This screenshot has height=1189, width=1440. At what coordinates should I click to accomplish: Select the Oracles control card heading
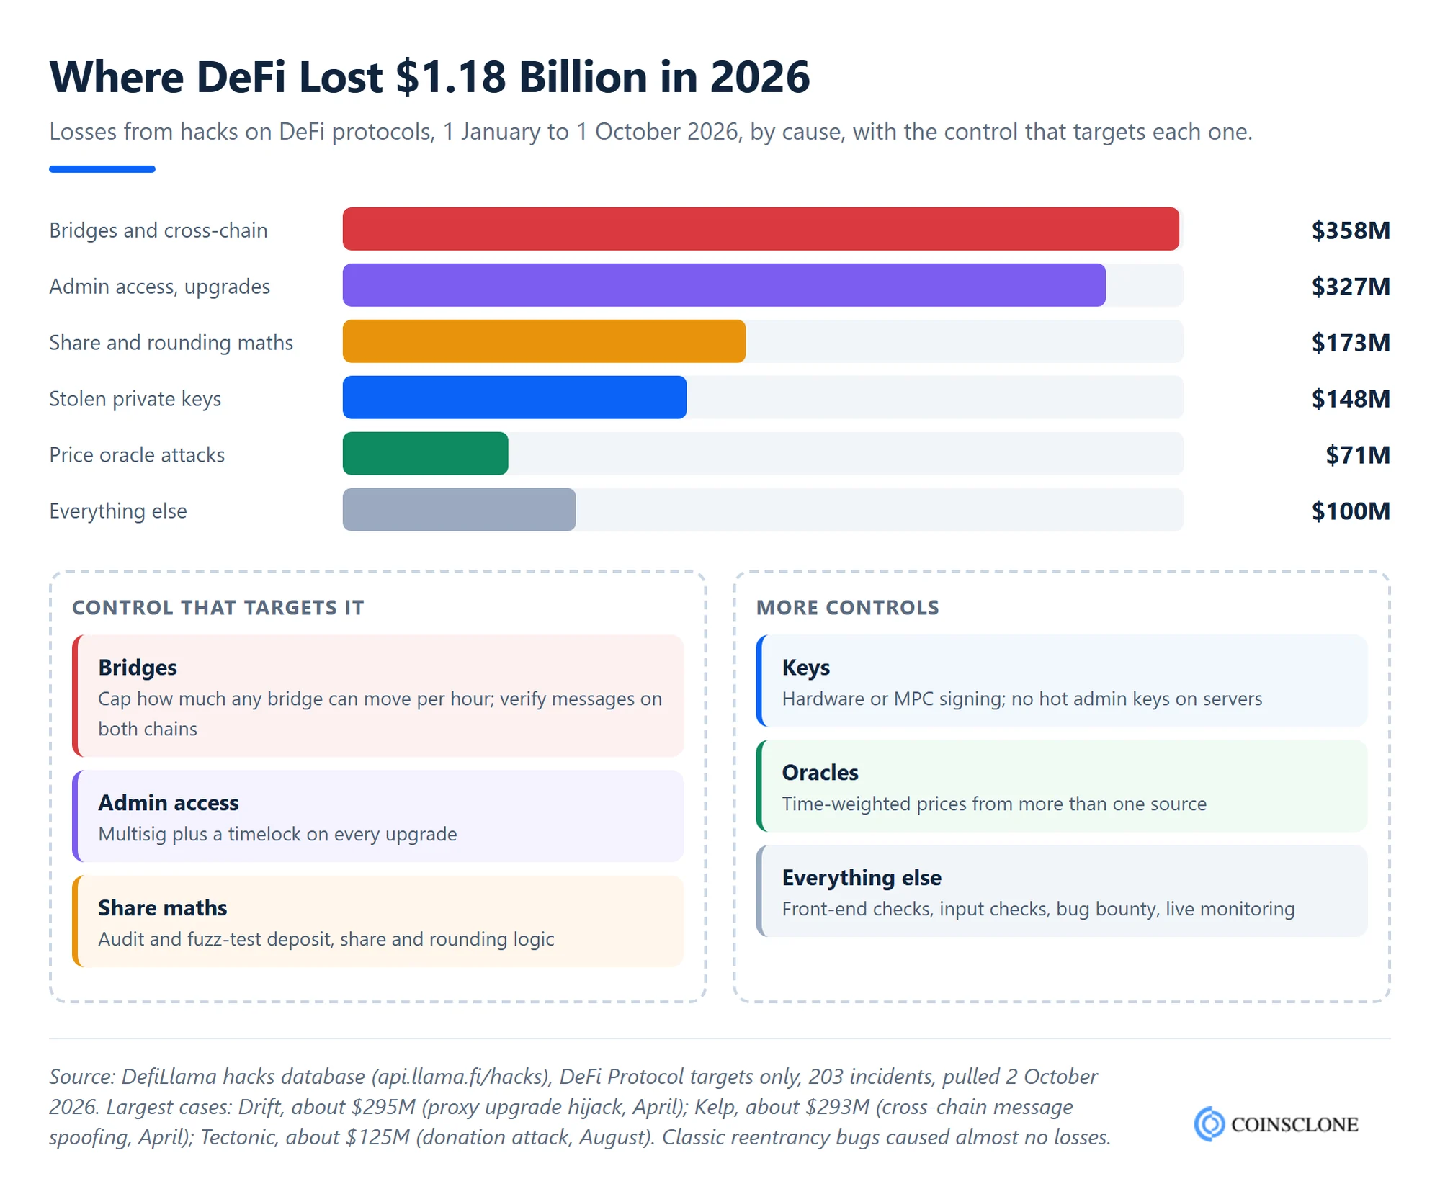pyautogui.click(x=820, y=773)
